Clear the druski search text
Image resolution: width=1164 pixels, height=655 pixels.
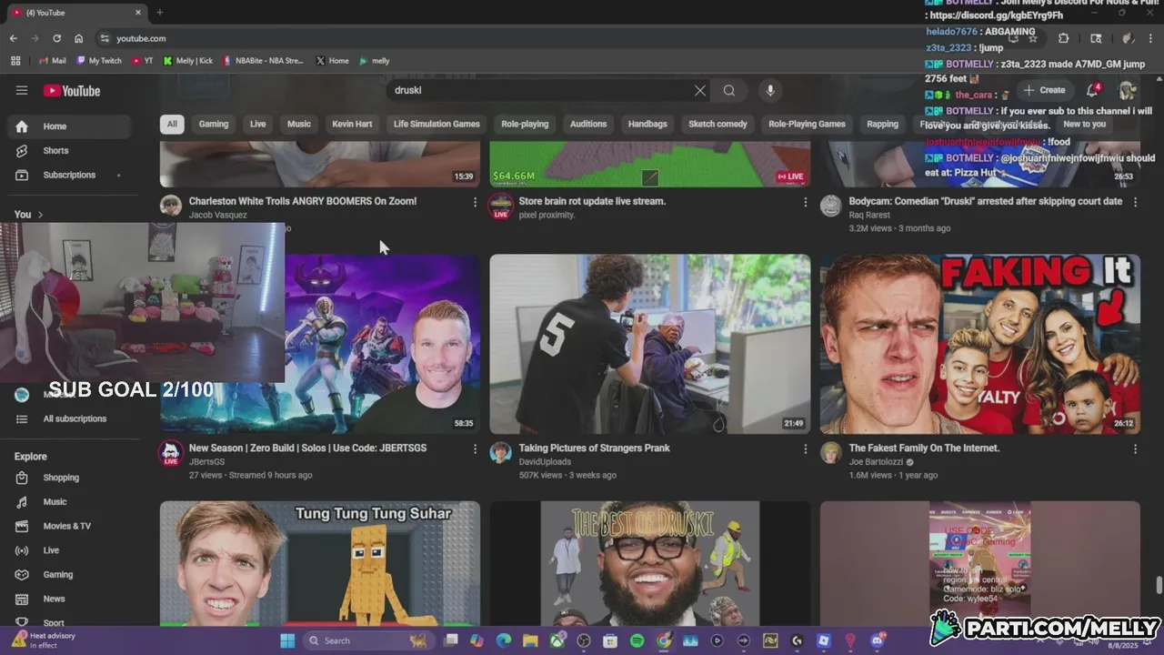[699, 90]
